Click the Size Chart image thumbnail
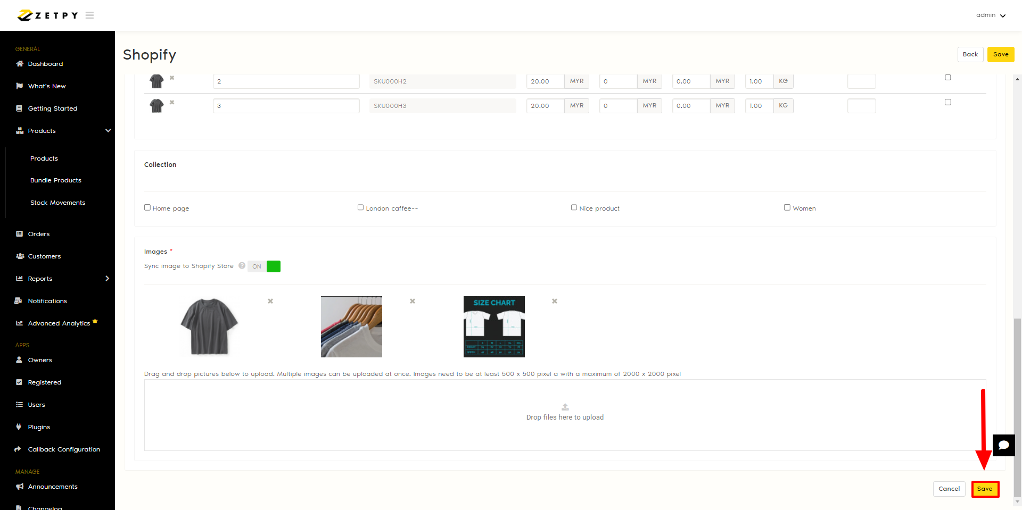1022x510 pixels. point(494,327)
